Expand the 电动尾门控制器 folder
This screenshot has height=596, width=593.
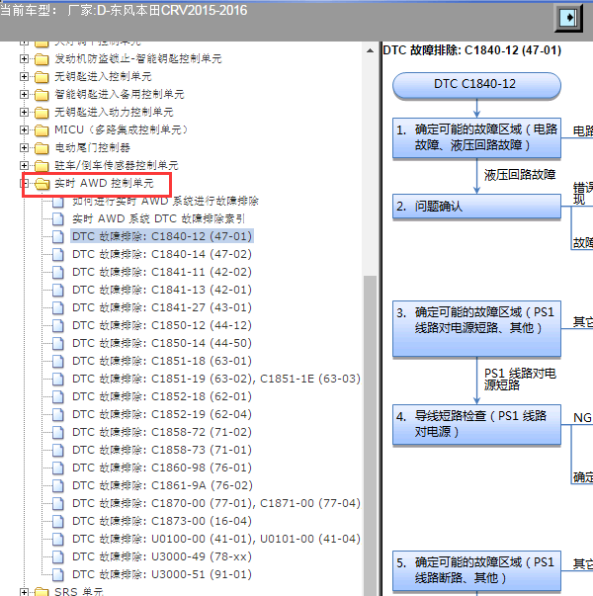(24, 147)
